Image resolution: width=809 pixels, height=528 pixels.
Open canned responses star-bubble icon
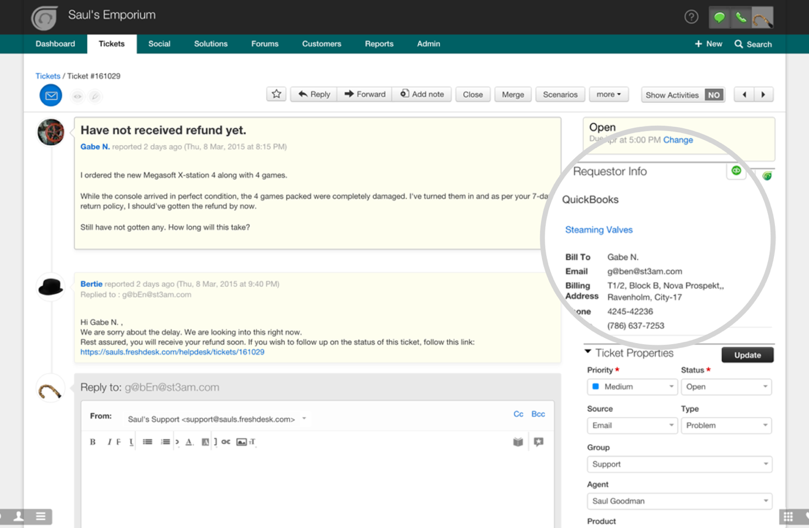pyautogui.click(x=539, y=442)
